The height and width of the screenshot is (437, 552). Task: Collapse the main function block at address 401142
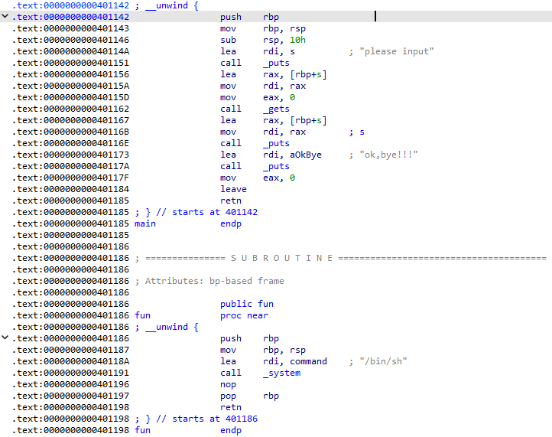click(x=6, y=17)
